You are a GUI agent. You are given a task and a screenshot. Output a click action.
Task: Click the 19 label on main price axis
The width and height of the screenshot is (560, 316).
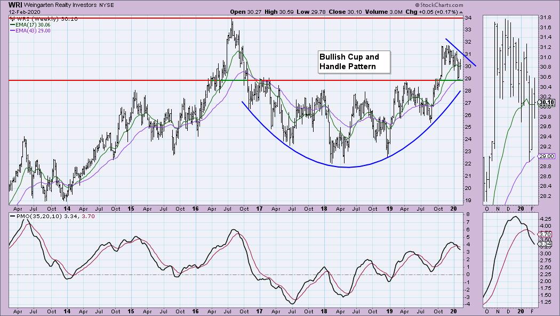(x=468, y=200)
